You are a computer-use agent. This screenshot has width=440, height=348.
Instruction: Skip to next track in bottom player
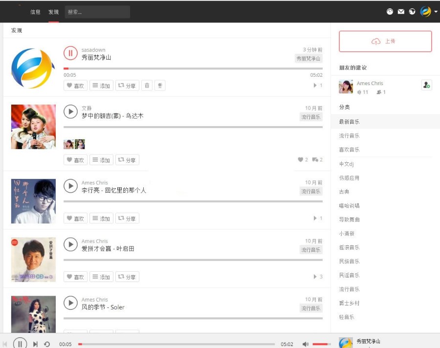[35, 344]
